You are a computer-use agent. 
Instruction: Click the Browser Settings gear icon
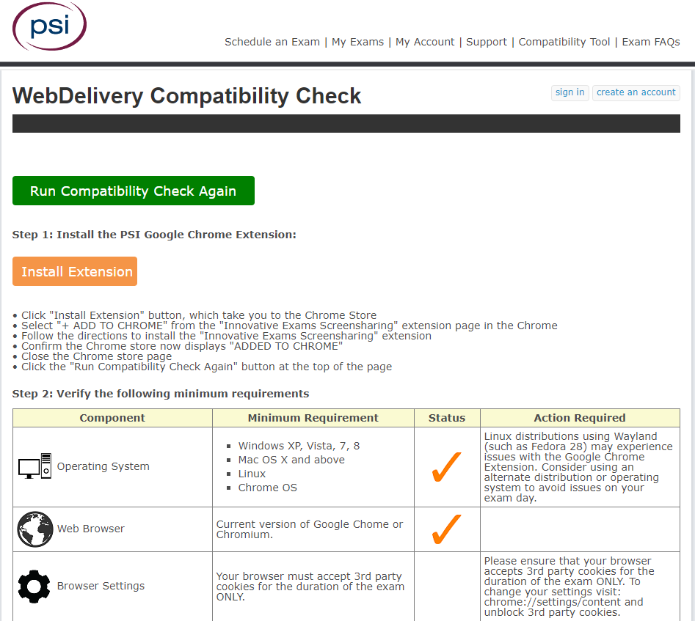[34, 586]
